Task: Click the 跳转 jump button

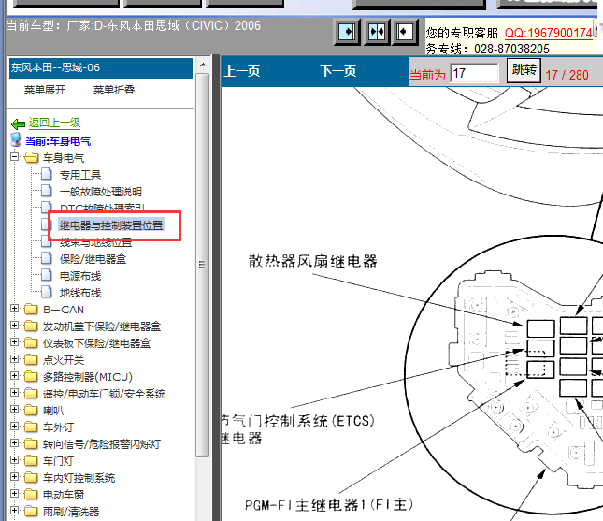Action: coord(524,70)
